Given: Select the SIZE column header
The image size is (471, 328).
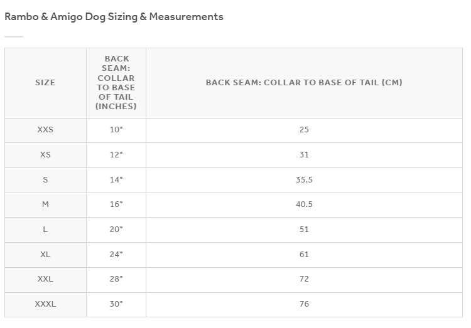Looking at the screenshot, I should (45, 83).
